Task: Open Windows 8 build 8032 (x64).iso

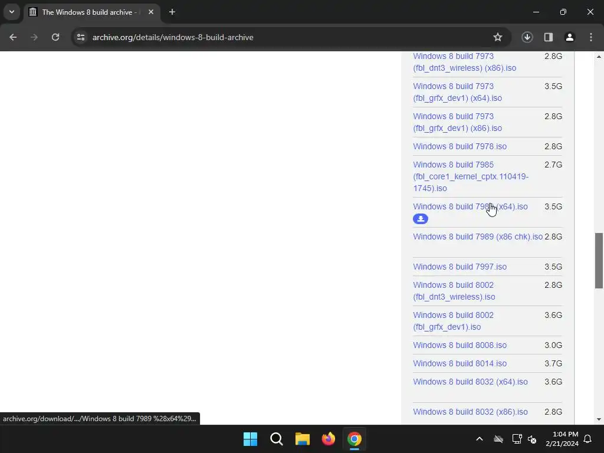Action: point(470,382)
